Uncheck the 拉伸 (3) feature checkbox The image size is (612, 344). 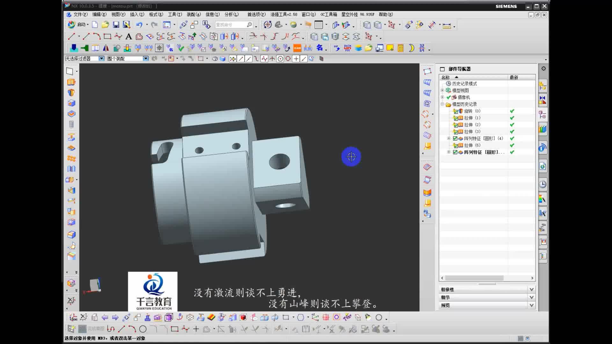click(x=456, y=132)
